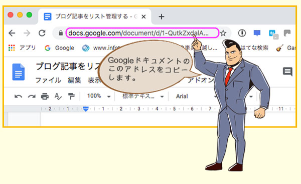Screen dimensions: 301x184
Task: Bookmark this page with the star icon
Action: coord(223,33)
